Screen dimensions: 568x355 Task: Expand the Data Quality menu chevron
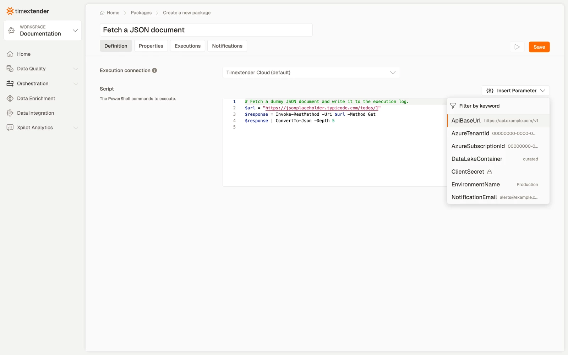click(75, 69)
